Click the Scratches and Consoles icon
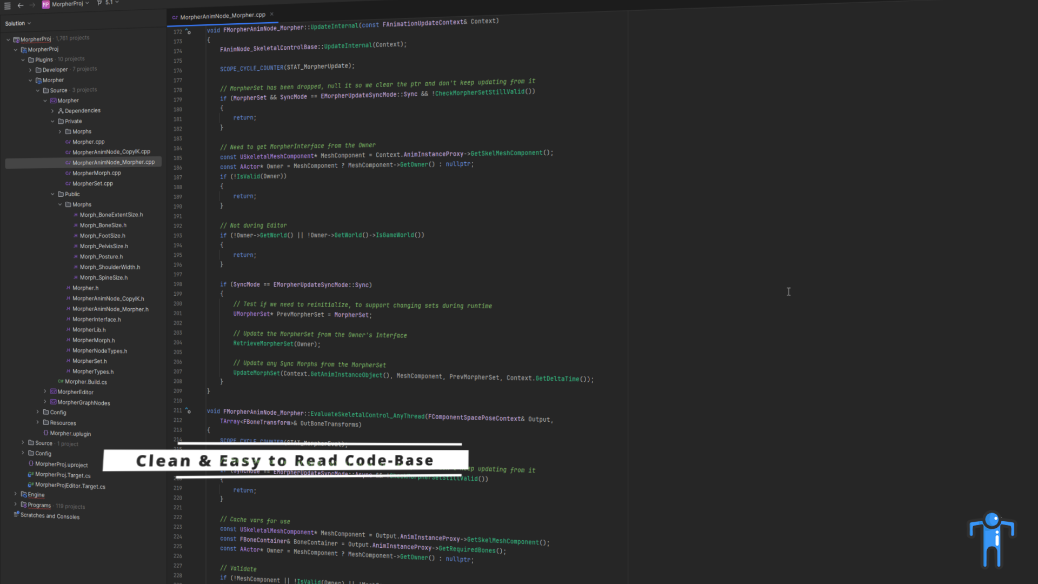This screenshot has height=584, width=1038. coord(17,515)
